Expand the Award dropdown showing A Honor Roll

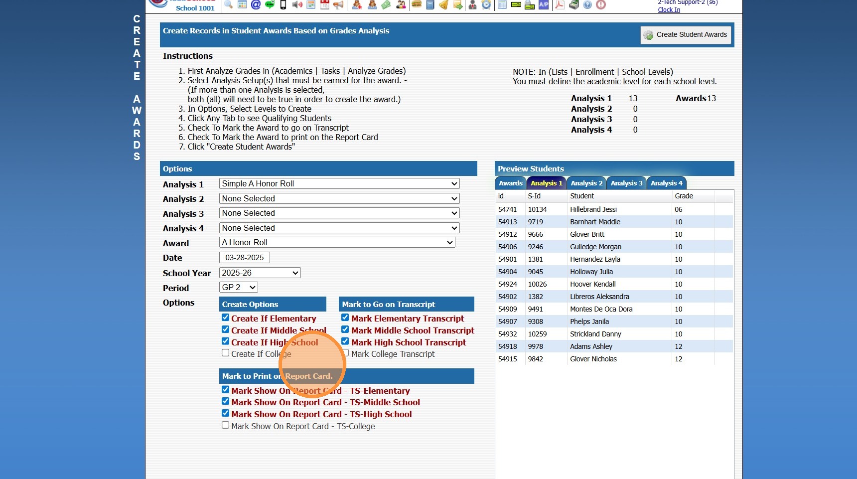click(337, 243)
